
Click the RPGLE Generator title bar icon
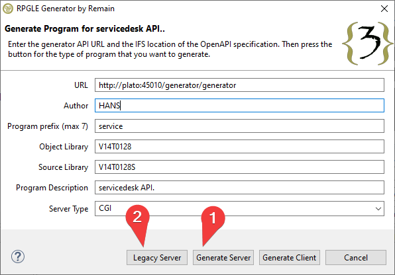[8, 9]
